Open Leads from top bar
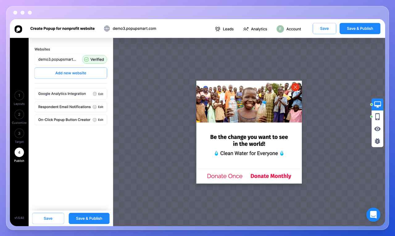This screenshot has height=236, width=395. pyautogui.click(x=224, y=29)
